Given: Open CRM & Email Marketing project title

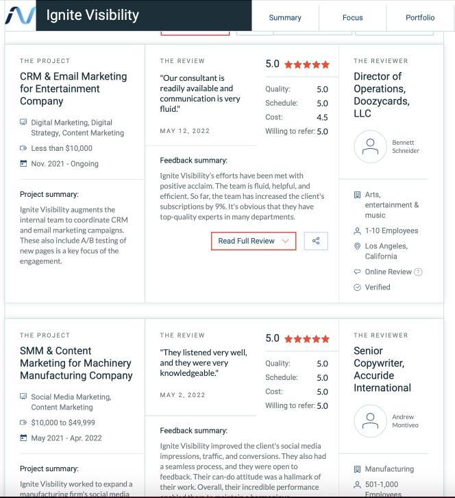Looking at the screenshot, I should pos(73,88).
